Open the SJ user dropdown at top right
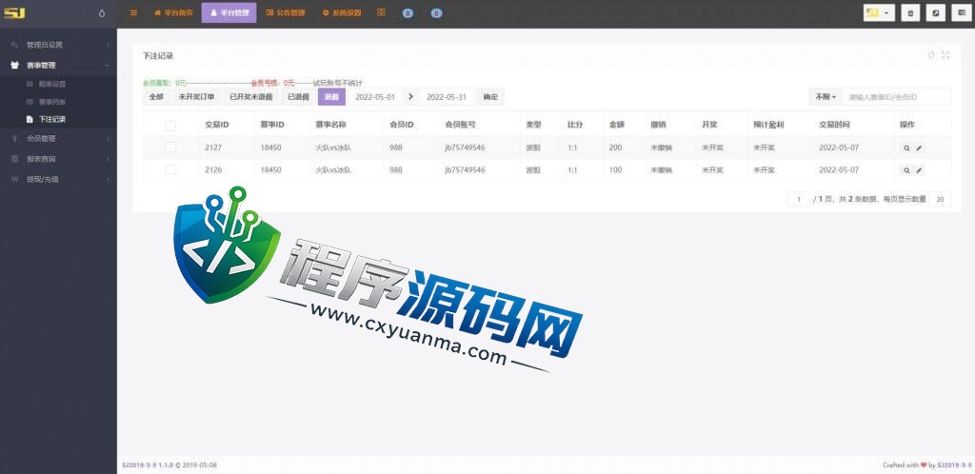 coord(879,13)
